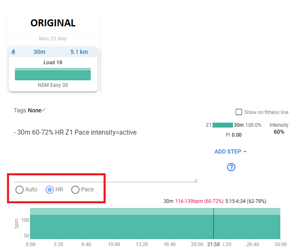
Task: Click the running activity icon on workout card
Action: [x=14, y=52]
